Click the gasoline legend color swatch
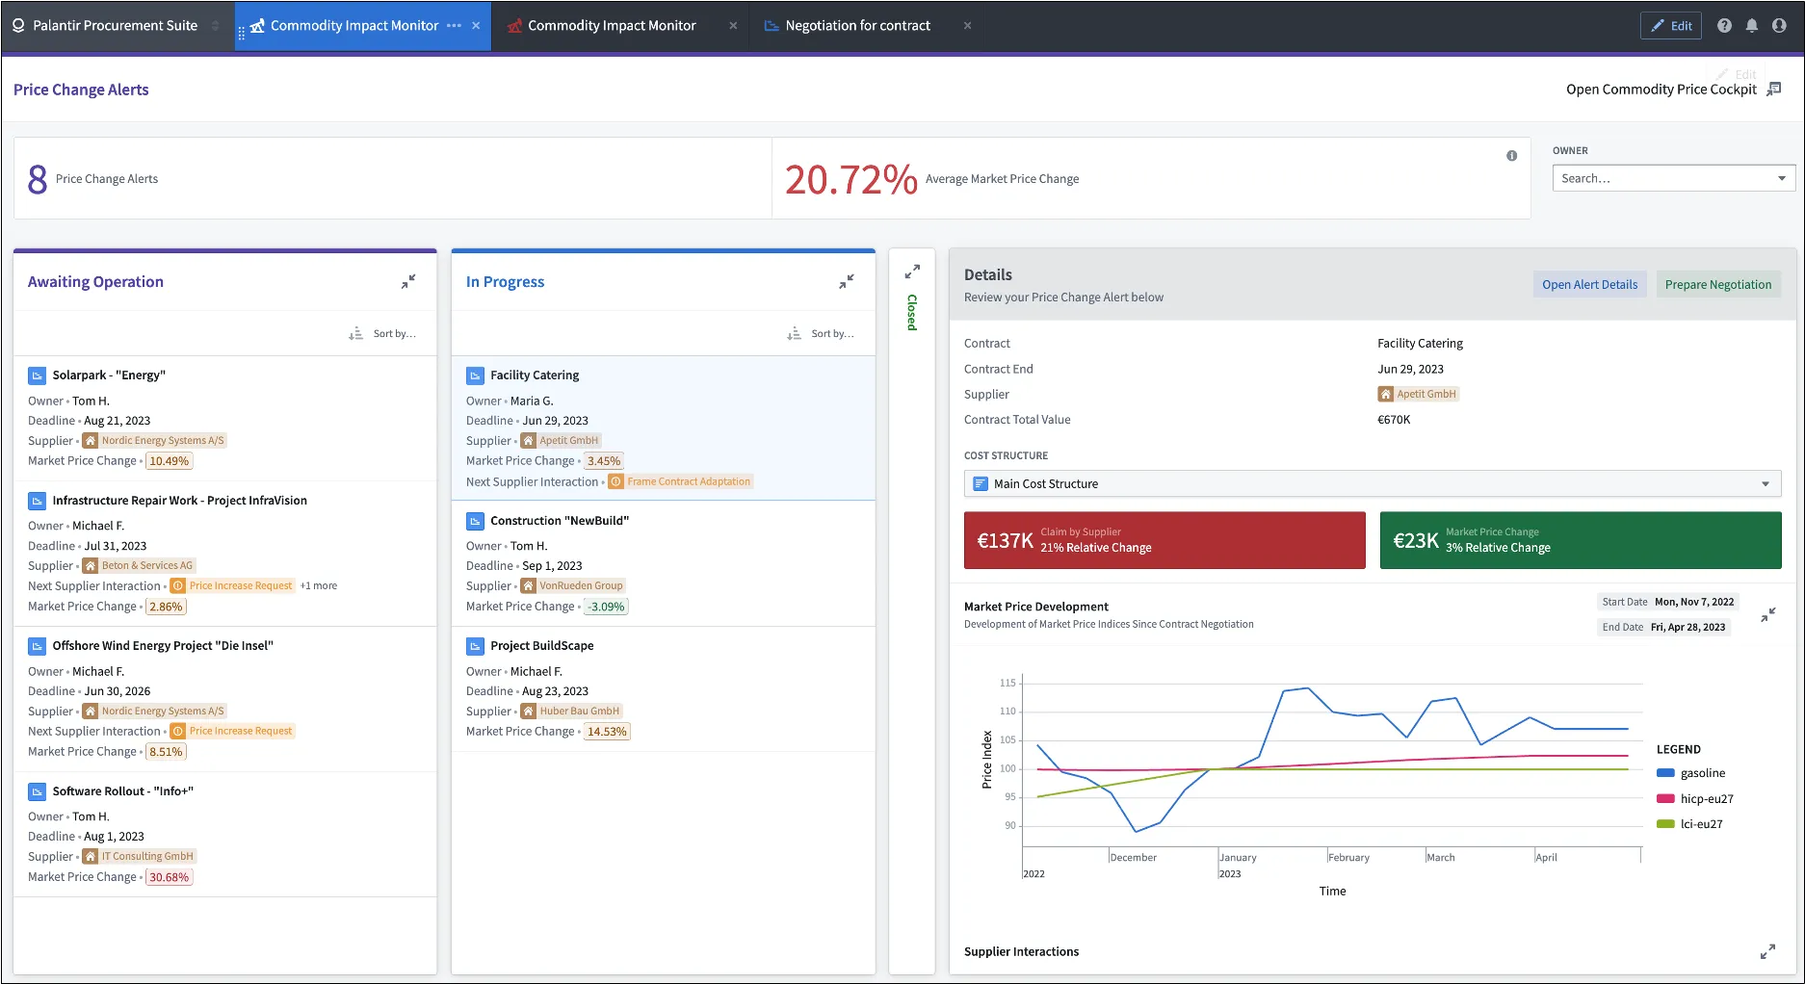This screenshot has width=1805, height=984. click(1665, 773)
